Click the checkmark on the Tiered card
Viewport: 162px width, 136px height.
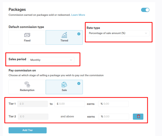click(79, 34)
